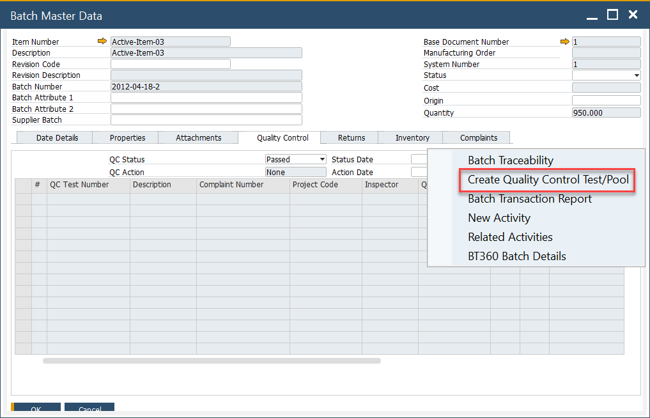The height and width of the screenshot is (418, 650).
Task: Switch to the Complaints tab
Action: [x=479, y=137]
